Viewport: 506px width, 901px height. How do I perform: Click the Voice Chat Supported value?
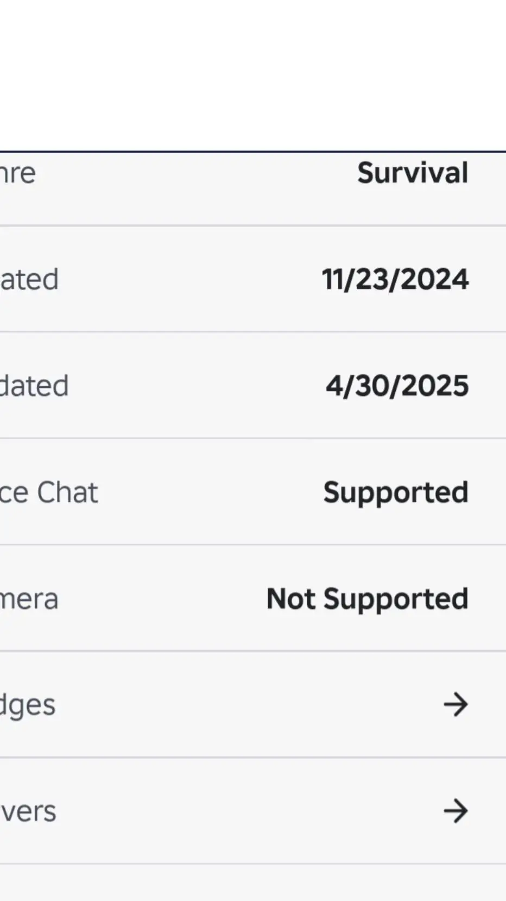pos(396,493)
